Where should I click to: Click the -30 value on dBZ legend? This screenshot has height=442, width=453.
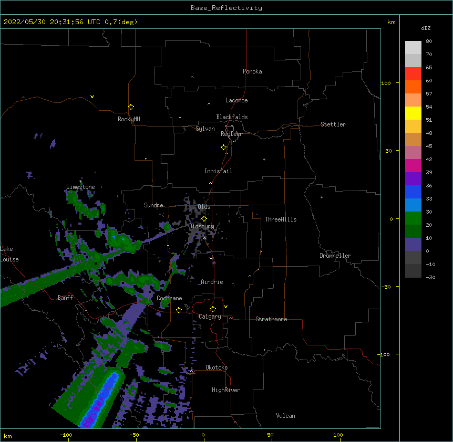[430, 277]
